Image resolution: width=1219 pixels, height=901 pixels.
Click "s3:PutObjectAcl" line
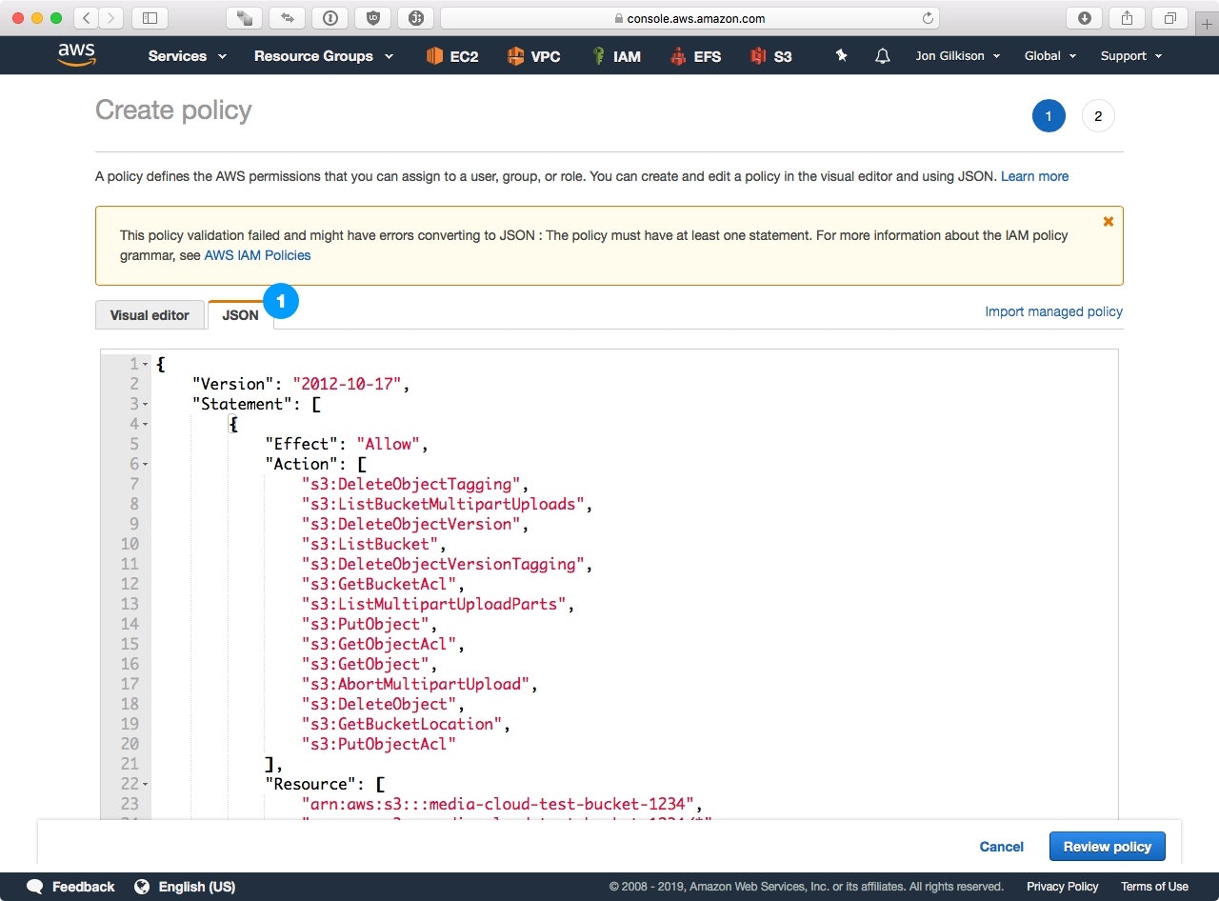[x=379, y=744]
